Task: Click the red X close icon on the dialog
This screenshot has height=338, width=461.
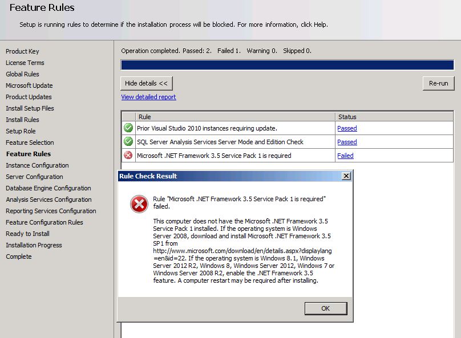Action: click(347, 176)
